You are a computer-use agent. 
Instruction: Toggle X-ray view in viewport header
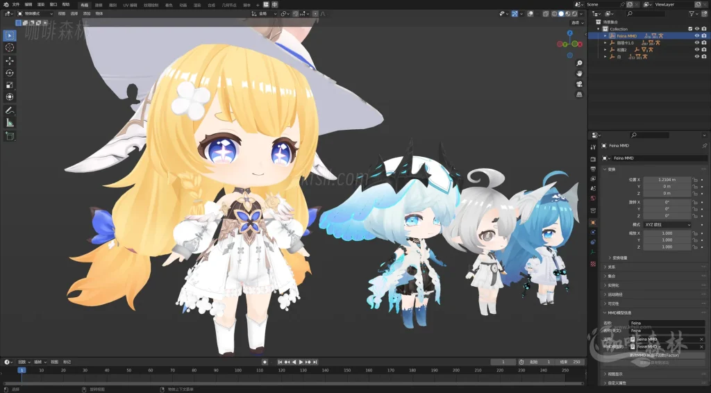[546, 14]
